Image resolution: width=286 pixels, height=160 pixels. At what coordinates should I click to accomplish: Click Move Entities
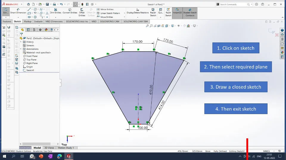[x=105, y=17]
